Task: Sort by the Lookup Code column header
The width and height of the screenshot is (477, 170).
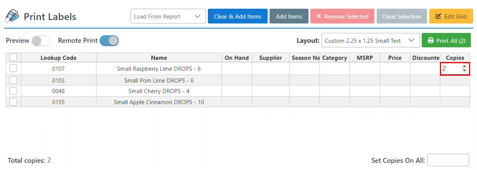Action: [x=59, y=58]
